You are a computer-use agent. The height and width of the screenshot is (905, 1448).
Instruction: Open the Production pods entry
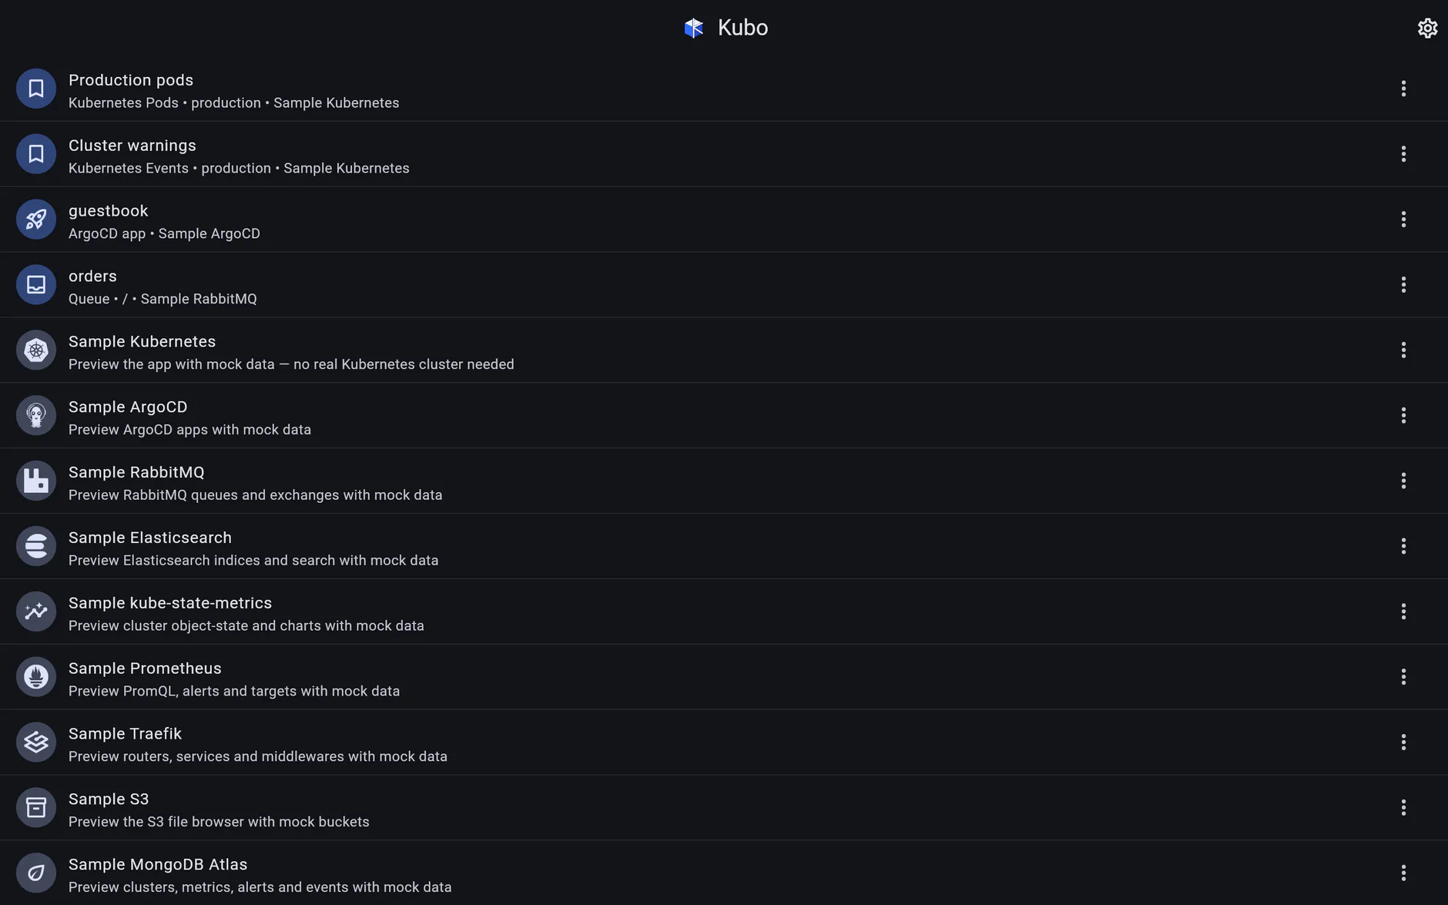point(724,89)
